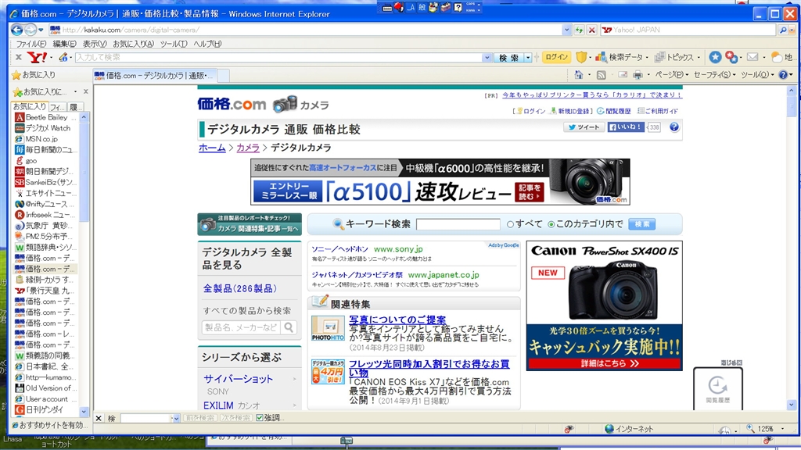
Task: Select the このカテゴリ内で radio button
Action: pos(551,224)
